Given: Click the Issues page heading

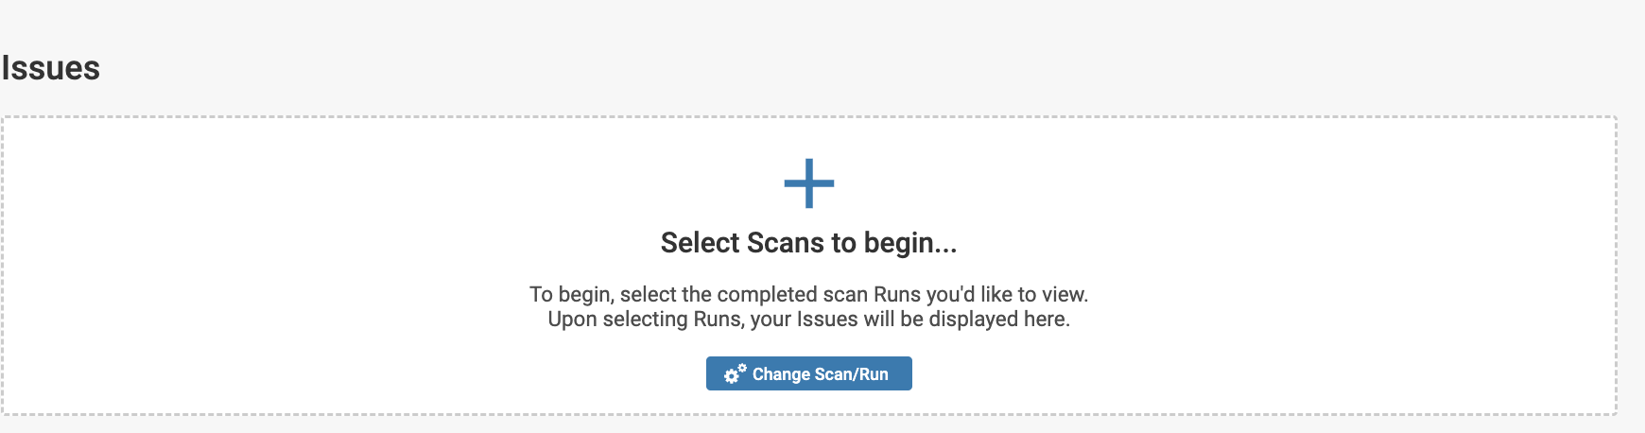Looking at the screenshot, I should pos(51,68).
